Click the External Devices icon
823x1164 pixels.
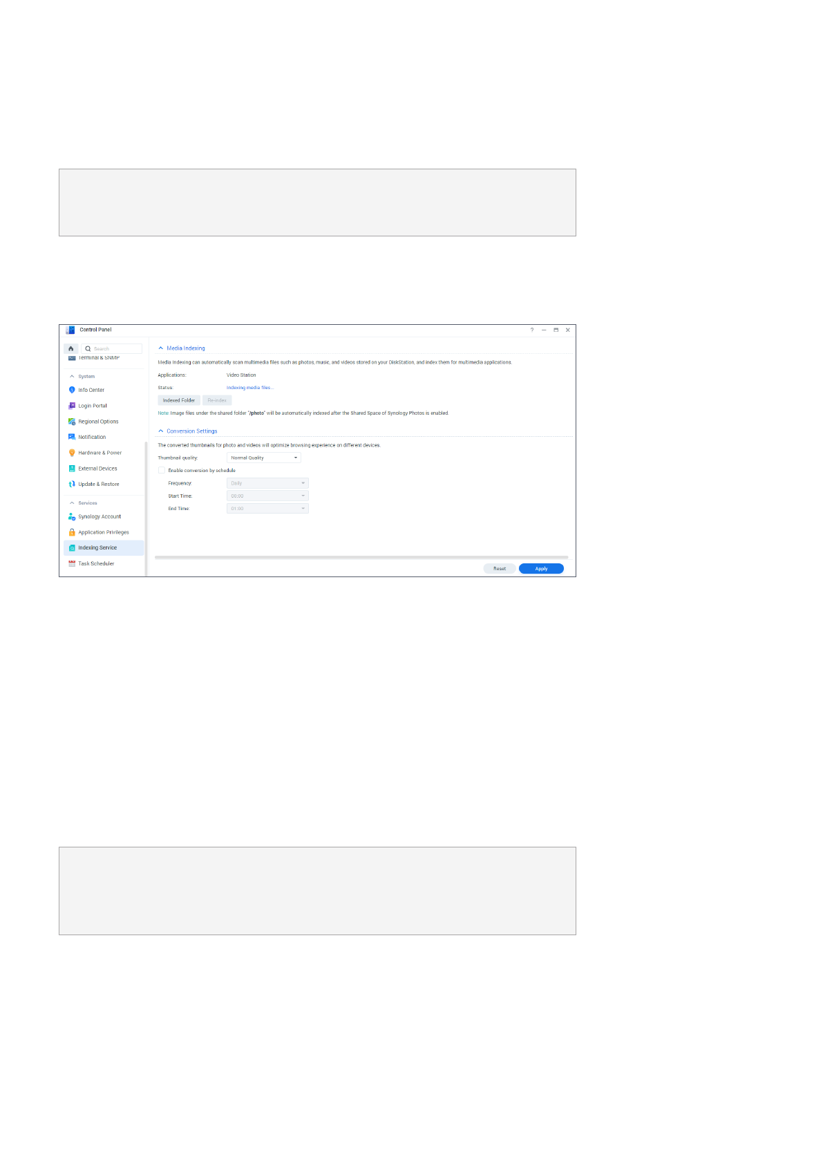72,469
